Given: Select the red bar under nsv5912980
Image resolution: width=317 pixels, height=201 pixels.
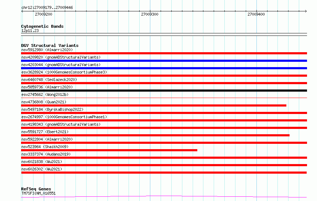Looking at the screenshot, I should (164, 53).
